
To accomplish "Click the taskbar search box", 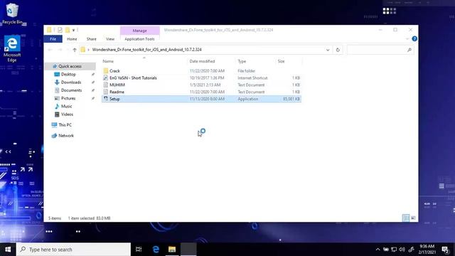I will tap(74, 250).
